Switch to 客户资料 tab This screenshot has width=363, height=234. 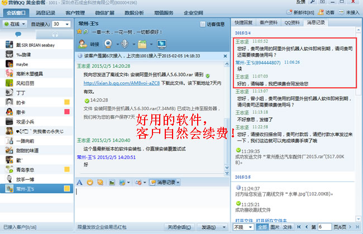[268, 22]
